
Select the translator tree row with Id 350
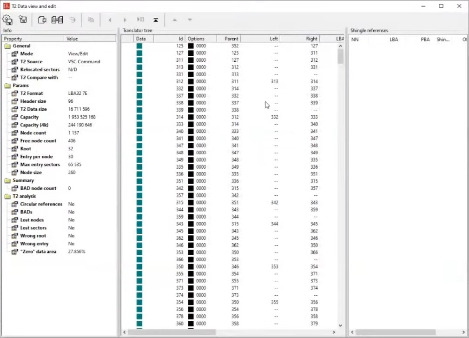(229, 266)
